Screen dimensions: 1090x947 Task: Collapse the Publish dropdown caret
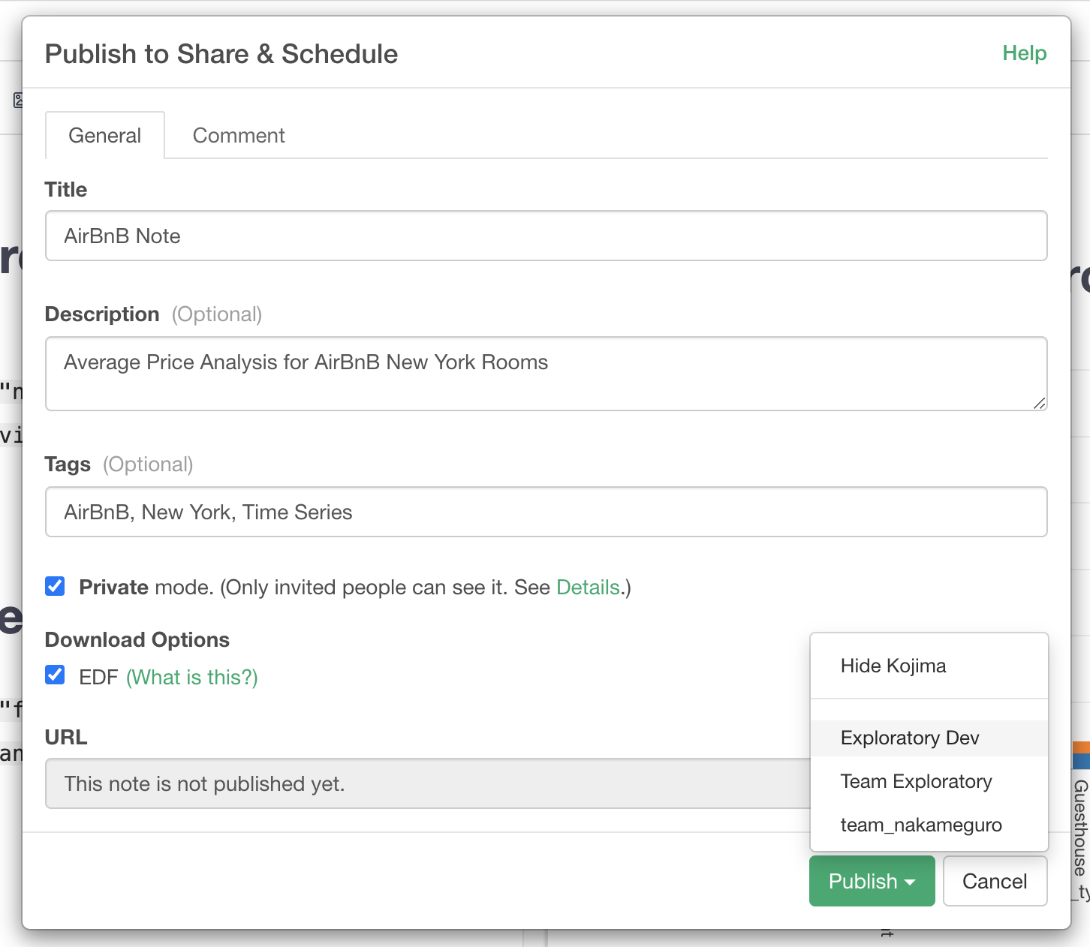pyautogui.click(x=911, y=882)
